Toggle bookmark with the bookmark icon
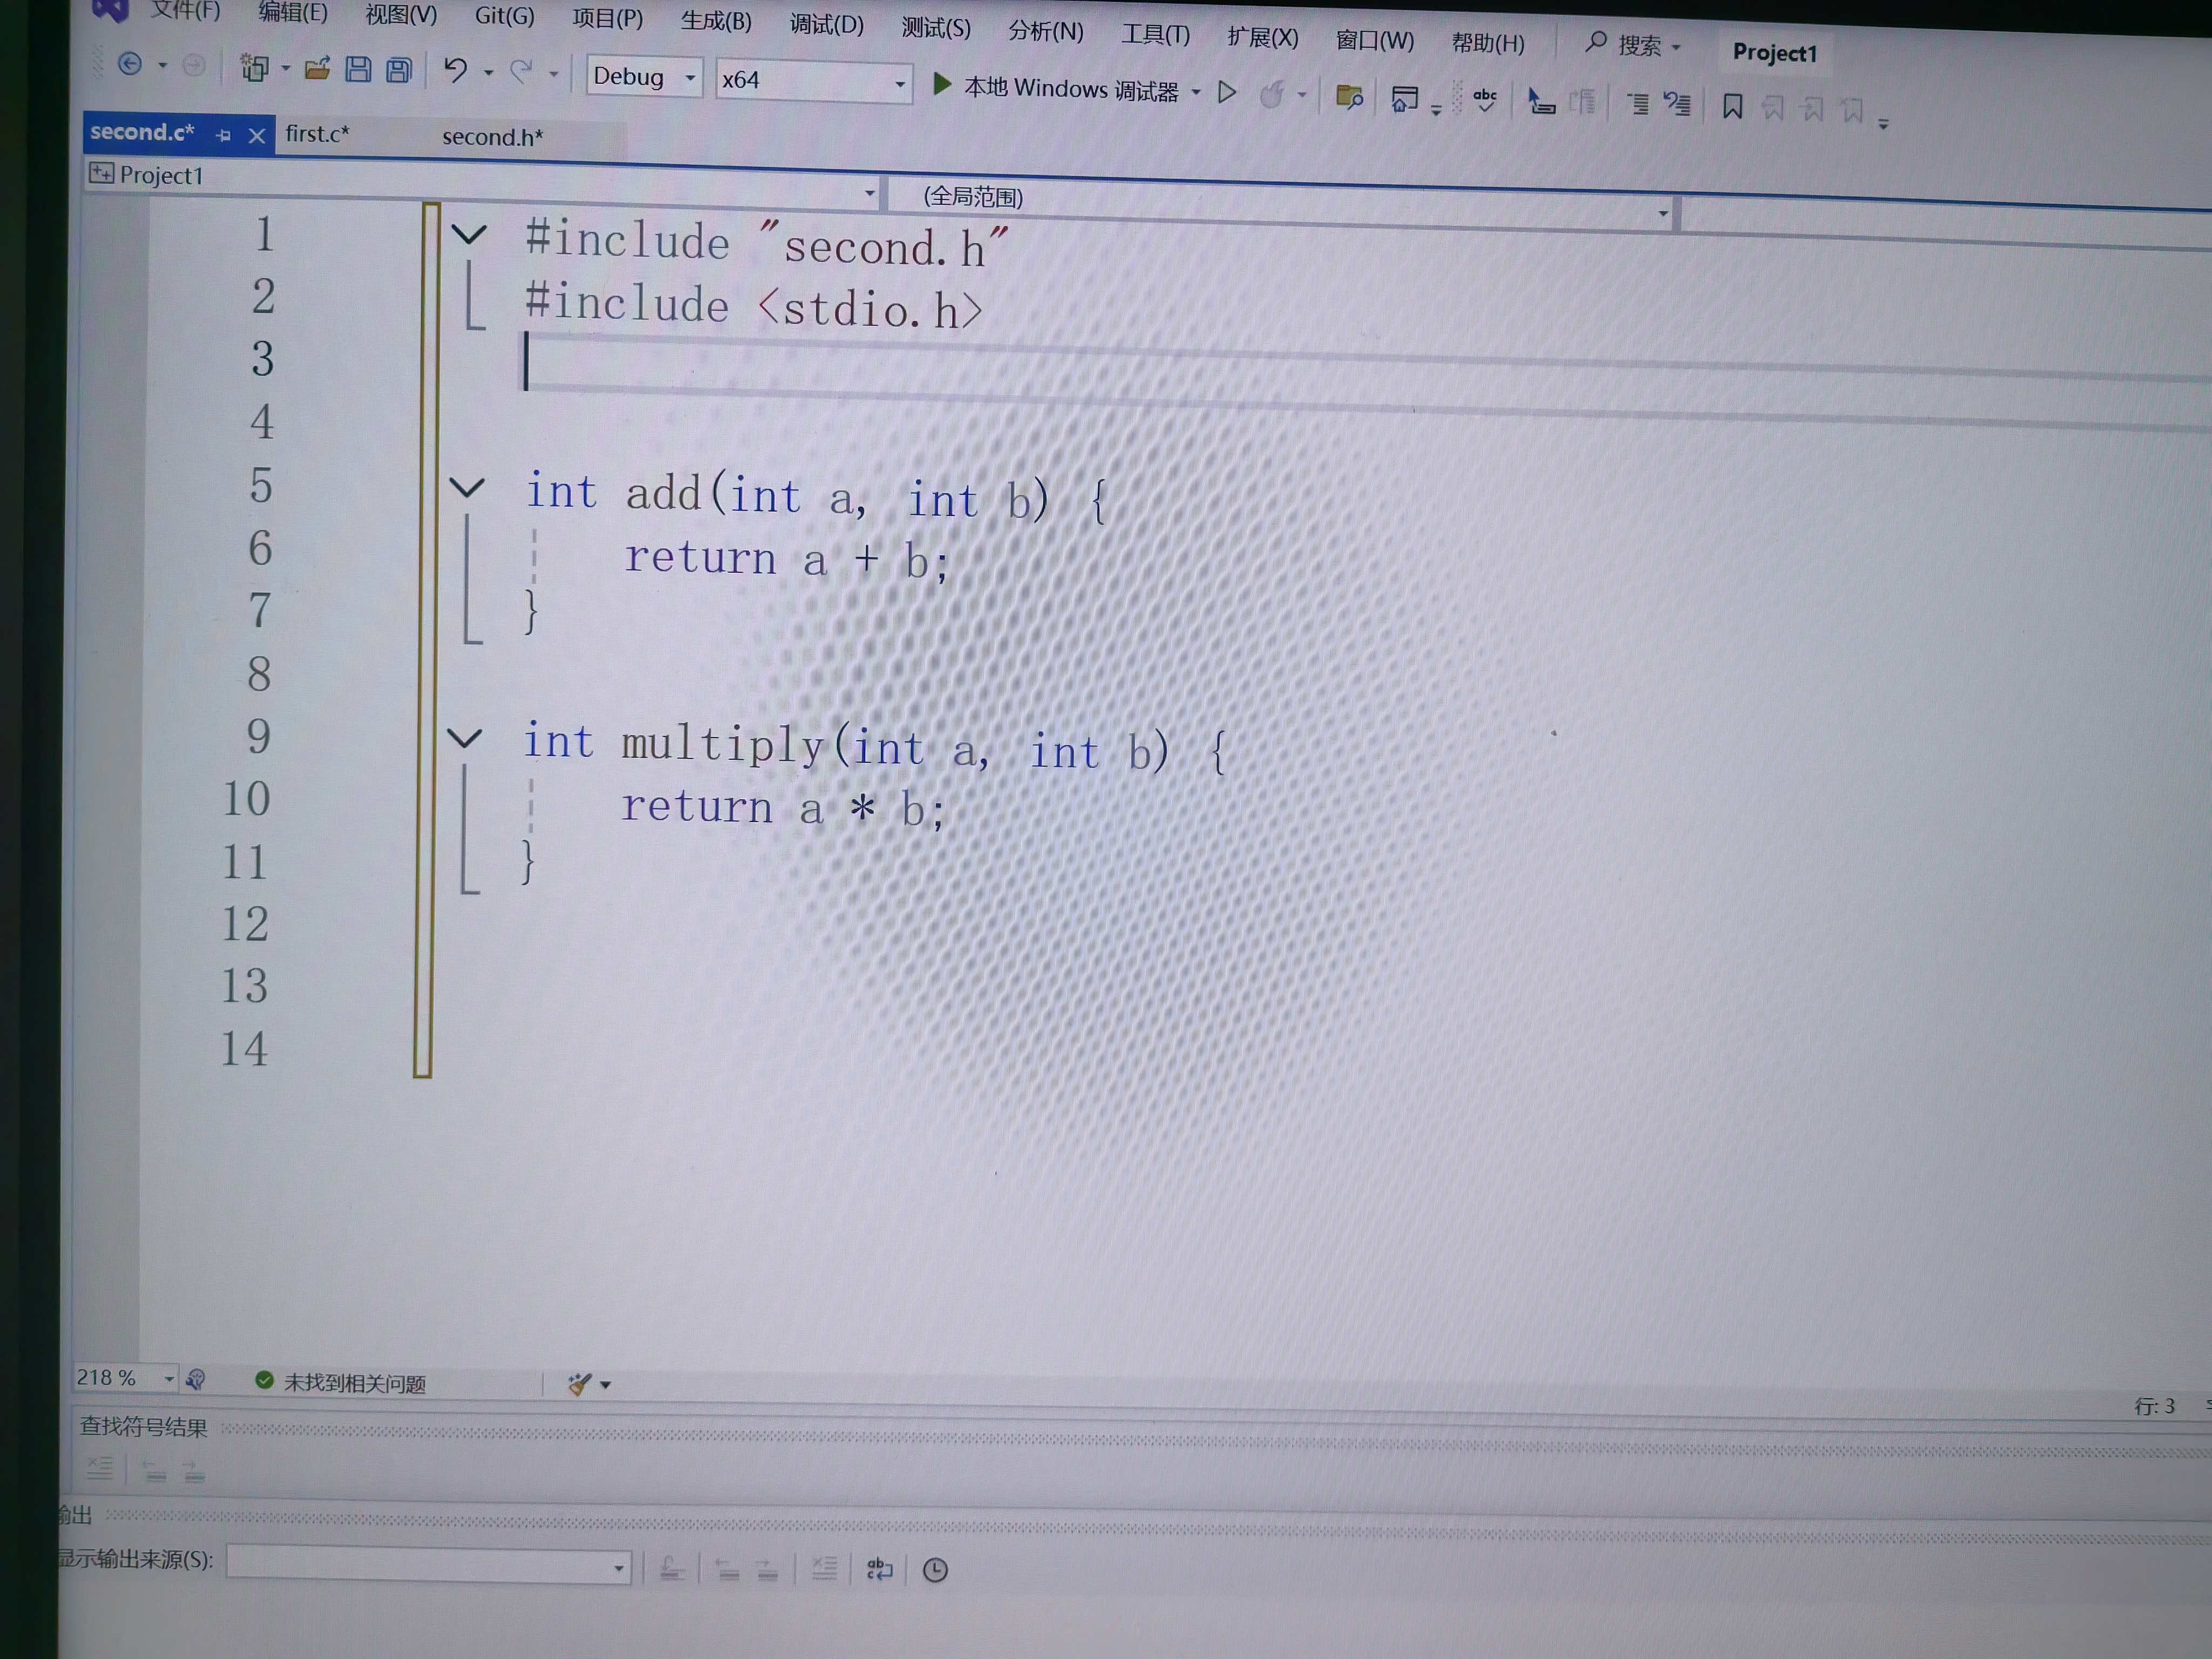Screen dimensions: 2212x1659 coord(1732,106)
